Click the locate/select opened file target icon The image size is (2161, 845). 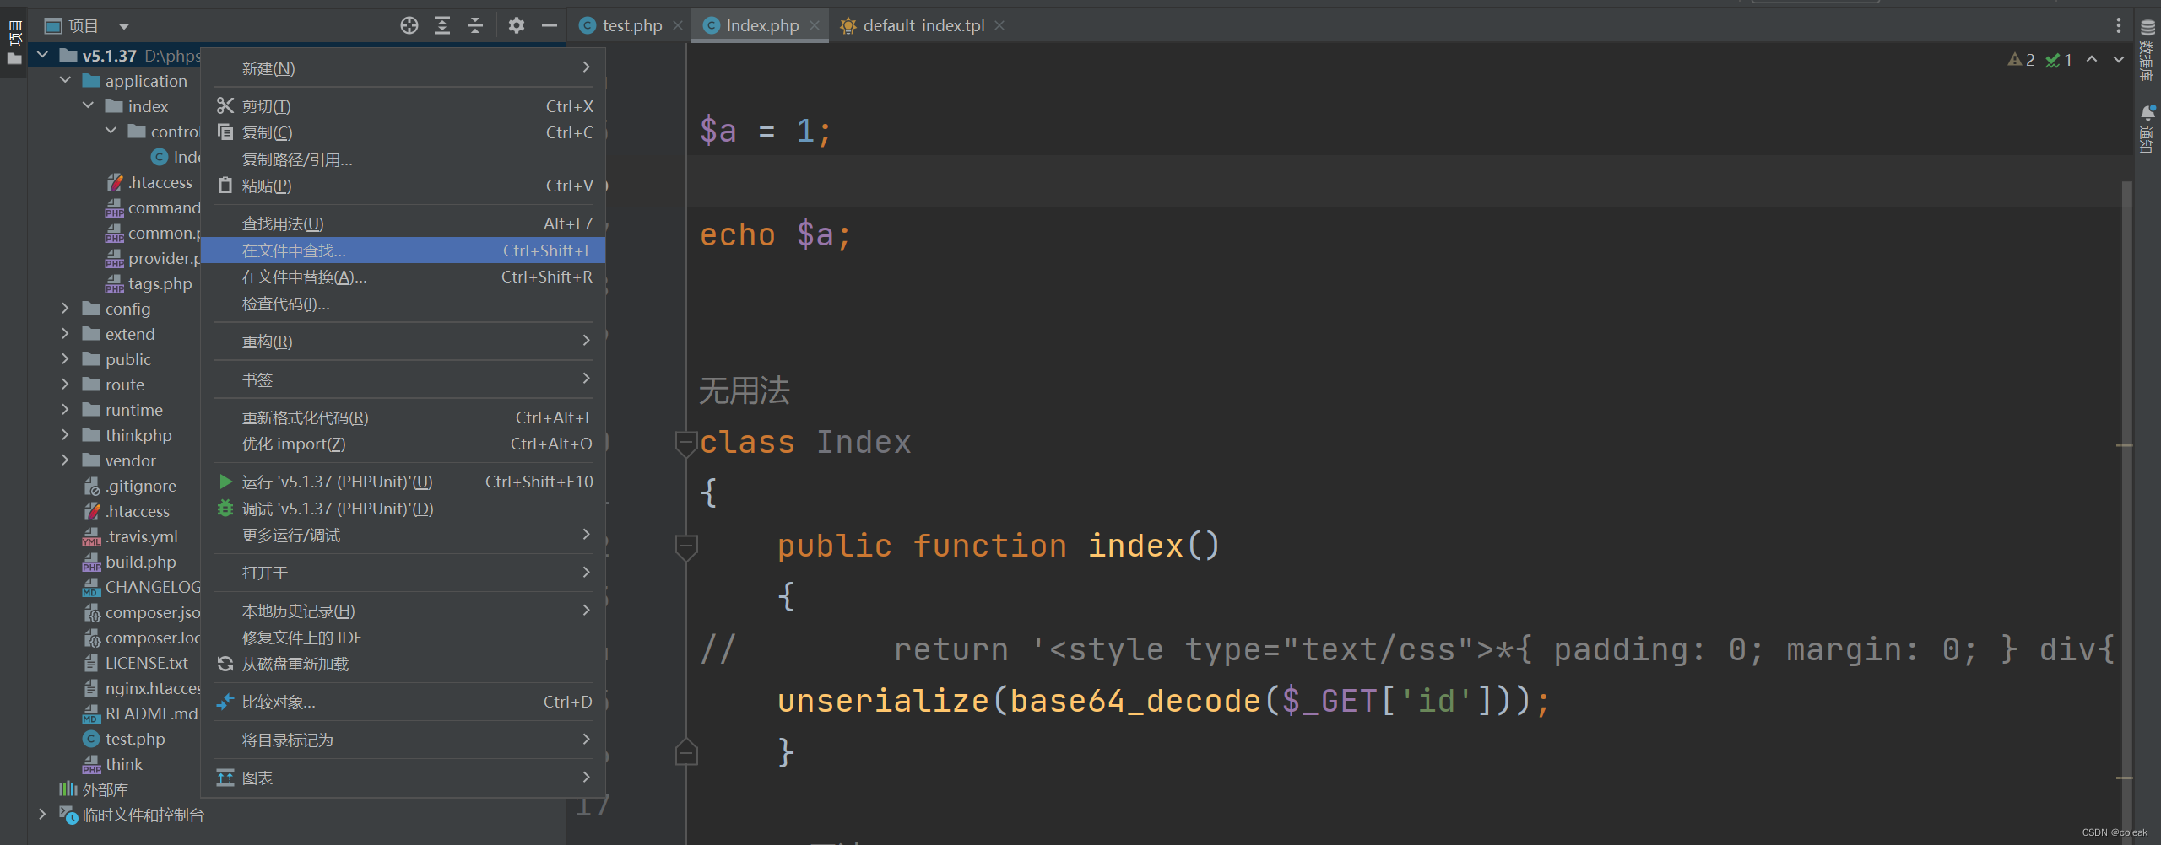click(409, 25)
